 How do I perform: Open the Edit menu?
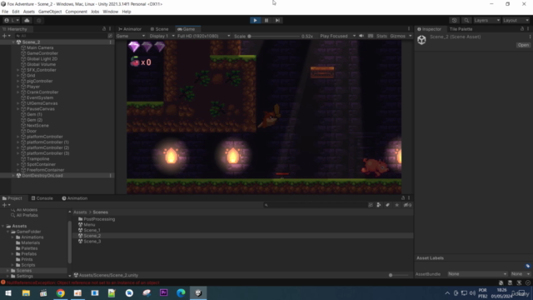point(16,12)
